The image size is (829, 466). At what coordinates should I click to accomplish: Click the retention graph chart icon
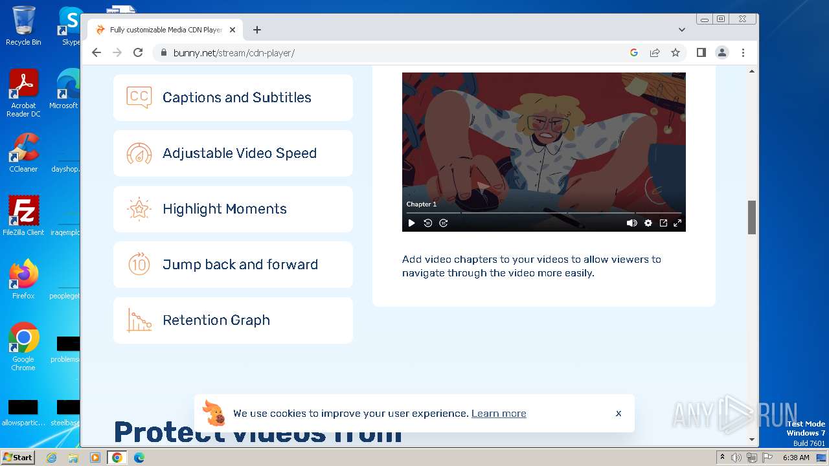139,320
